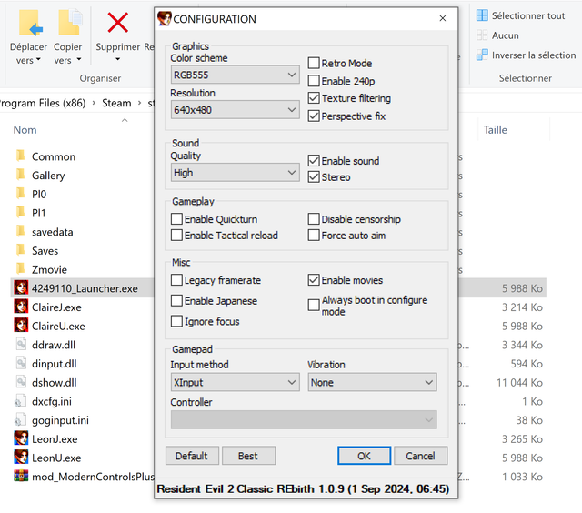The width and height of the screenshot is (582, 513).
Task: Check Legacy framerate
Action: point(176,280)
